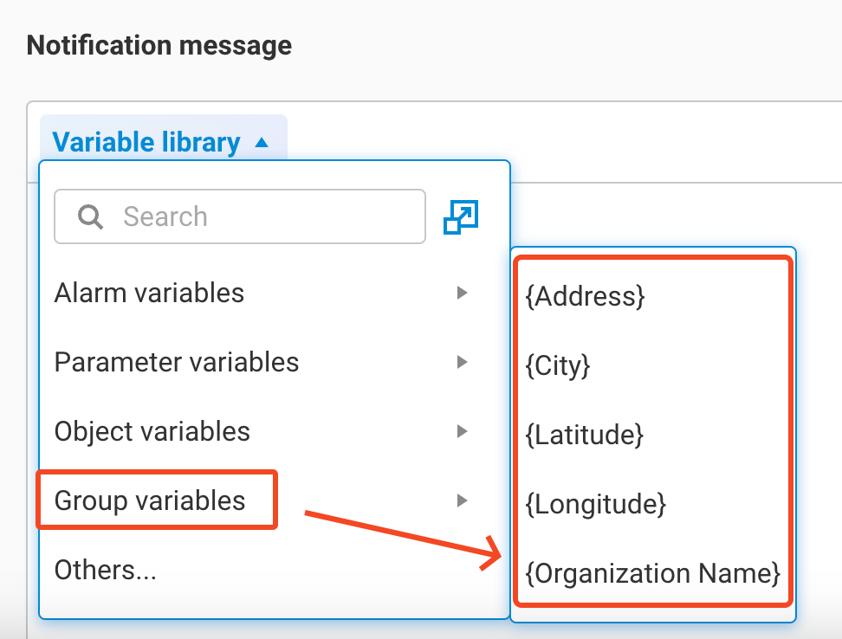Open the Object variables category

(x=152, y=431)
